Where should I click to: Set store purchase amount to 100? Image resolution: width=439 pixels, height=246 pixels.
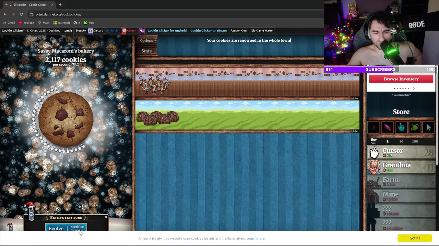tap(415, 141)
